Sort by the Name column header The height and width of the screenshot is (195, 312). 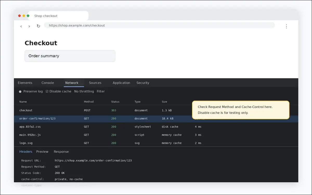click(x=23, y=102)
